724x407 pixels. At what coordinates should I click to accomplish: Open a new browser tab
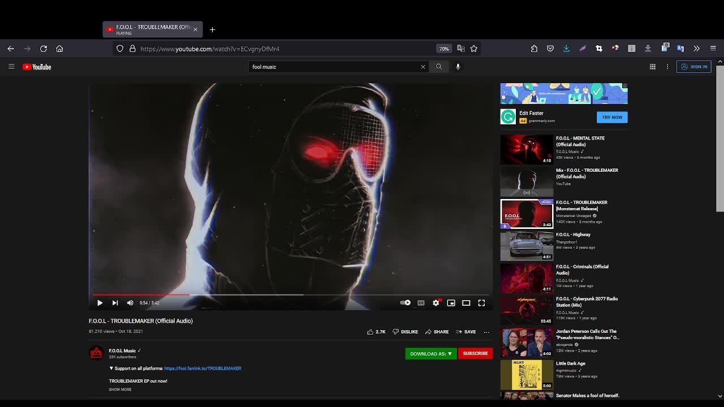click(212, 29)
